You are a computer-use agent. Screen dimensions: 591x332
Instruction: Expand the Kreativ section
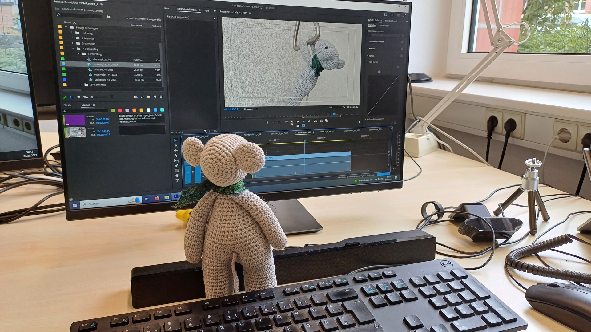coord(368,49)
